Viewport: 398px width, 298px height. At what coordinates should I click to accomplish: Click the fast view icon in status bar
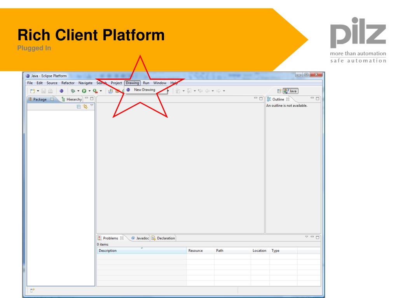pyautogui.click(x=33, y=290)
